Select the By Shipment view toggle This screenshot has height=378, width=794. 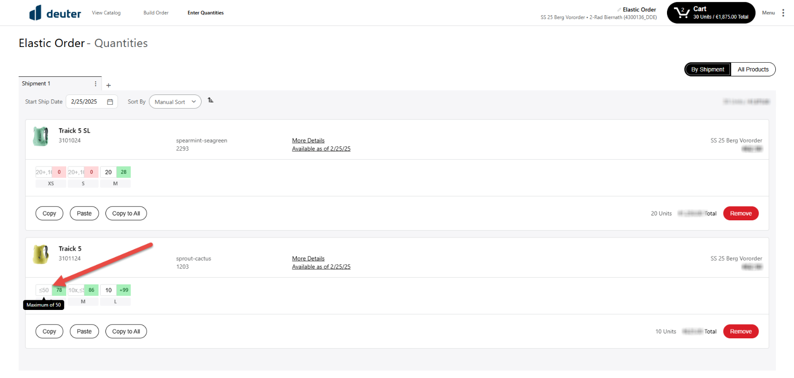click(707, 70)
